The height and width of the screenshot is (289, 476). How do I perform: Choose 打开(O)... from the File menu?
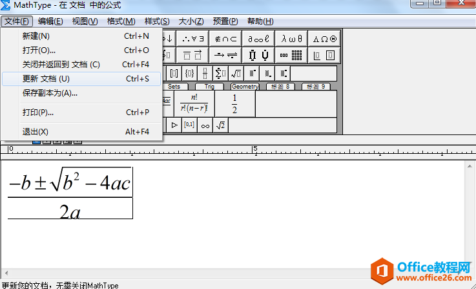click(x=81, y=50)
